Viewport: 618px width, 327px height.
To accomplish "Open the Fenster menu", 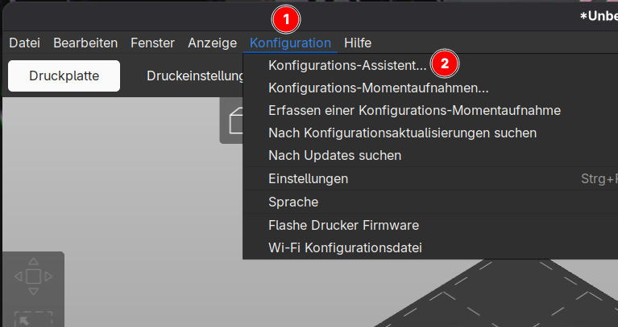I will coord(153,43).
